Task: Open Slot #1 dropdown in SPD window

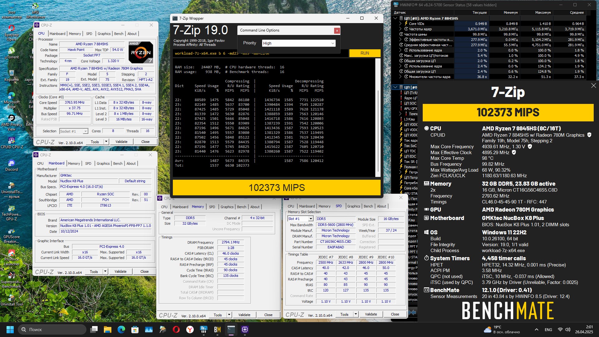Action: click(300, 219)
